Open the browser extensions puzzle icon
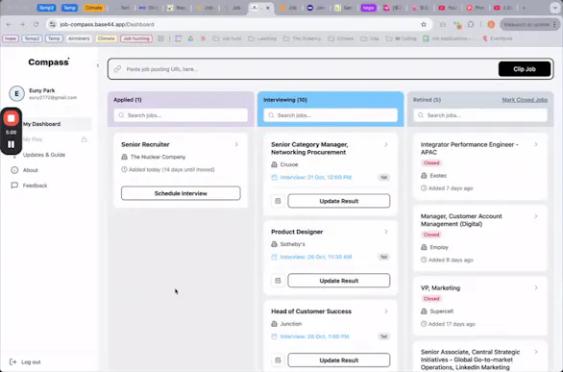 click(x=471, y=24)
